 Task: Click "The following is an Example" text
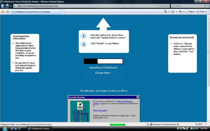pos(104,91)
